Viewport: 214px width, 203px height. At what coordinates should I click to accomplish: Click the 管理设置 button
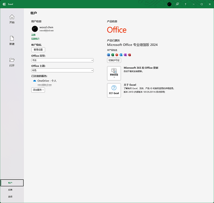tap(38, 50)
